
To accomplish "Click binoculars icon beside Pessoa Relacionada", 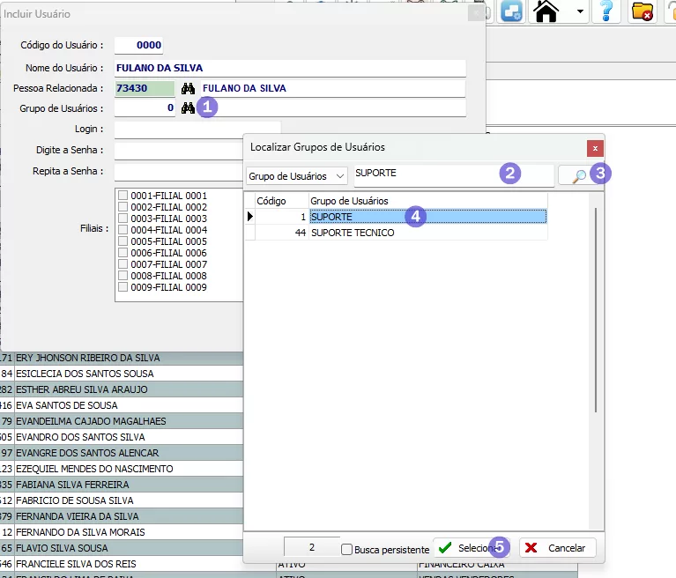I will click(x=187, y=89).
